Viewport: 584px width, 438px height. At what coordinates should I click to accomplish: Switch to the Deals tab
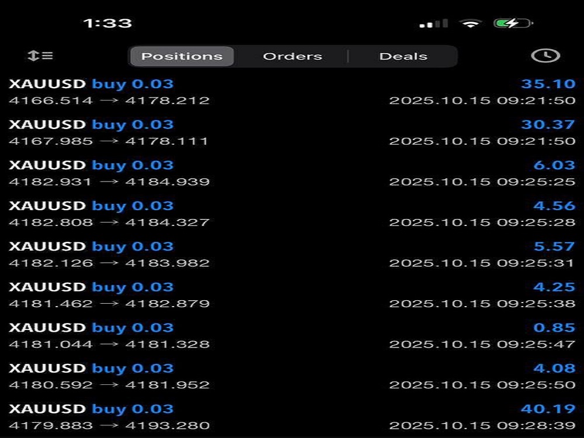point(404,56)
